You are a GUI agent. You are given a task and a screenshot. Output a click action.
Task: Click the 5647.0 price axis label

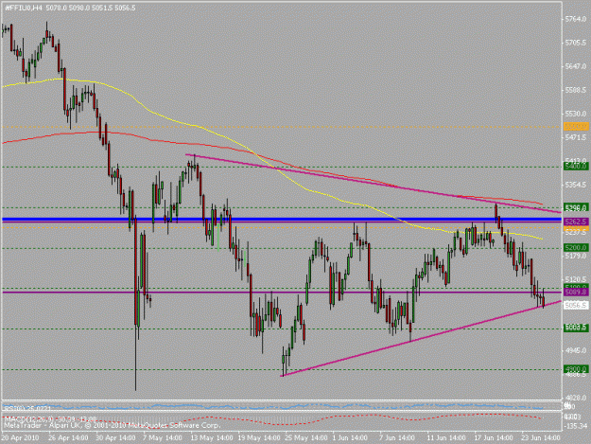pos(576,66)
